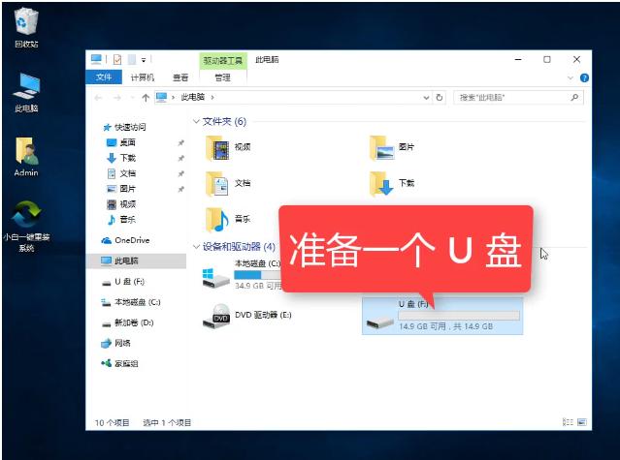Open the 文件 File menu tab
Screen dimensions: 620x460
(x=103, y=77)
